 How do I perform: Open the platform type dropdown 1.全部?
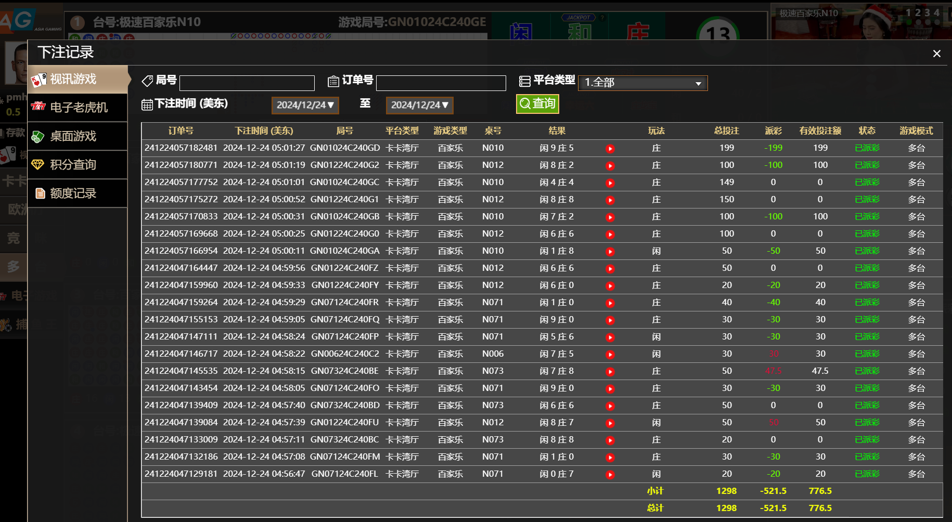coord(642,83)
